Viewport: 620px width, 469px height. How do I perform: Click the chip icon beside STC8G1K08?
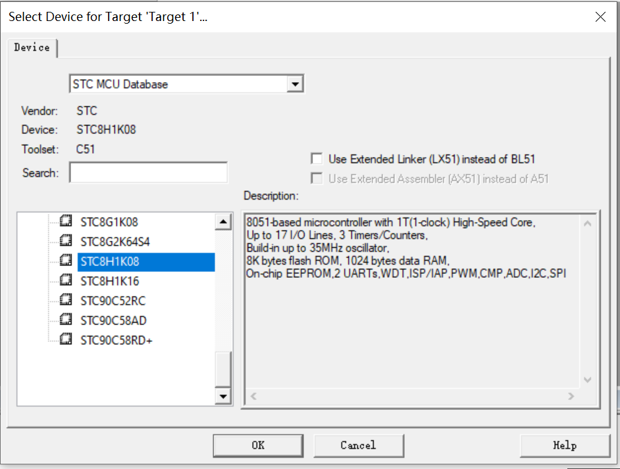pos(66,221)
